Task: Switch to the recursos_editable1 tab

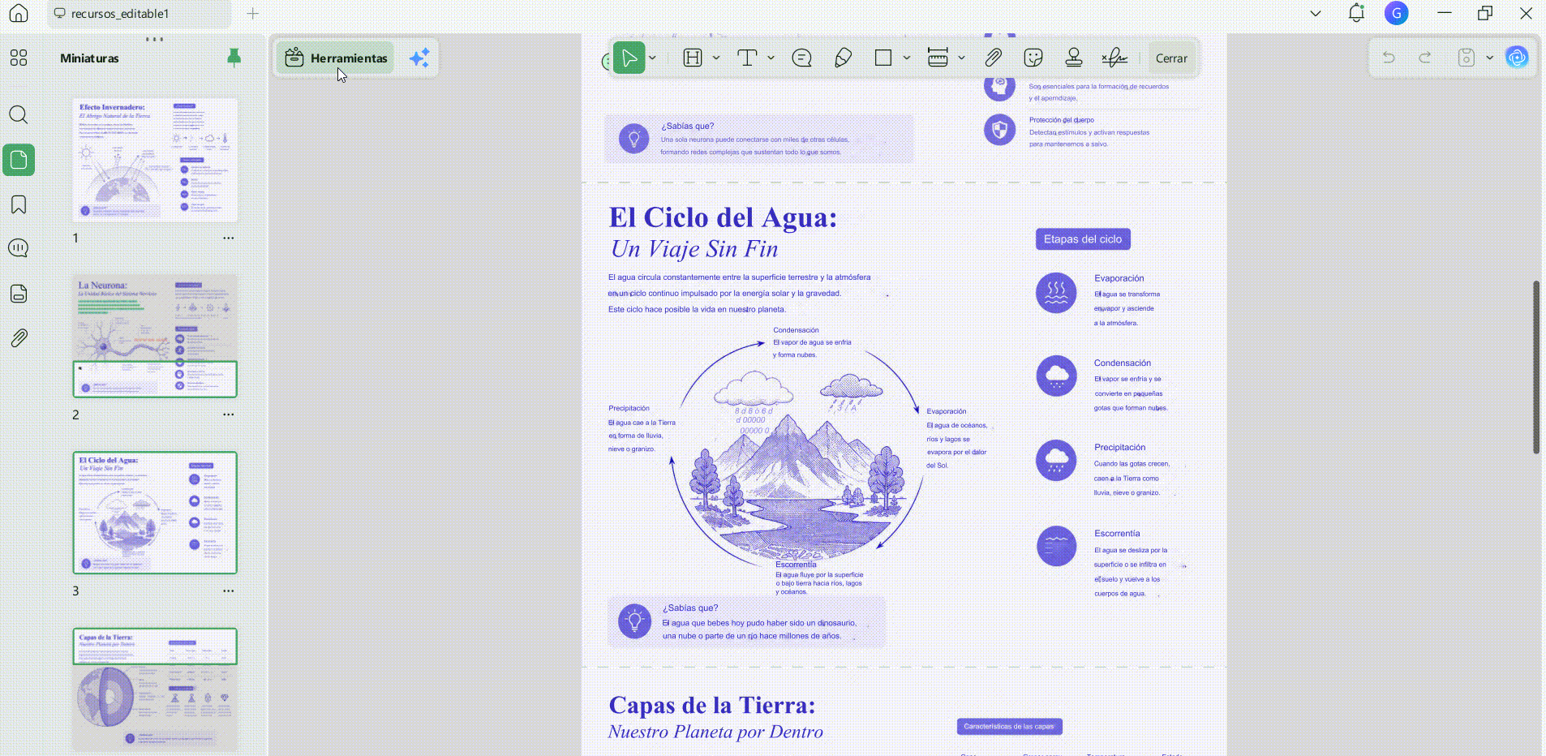Action: pos(139,14)
